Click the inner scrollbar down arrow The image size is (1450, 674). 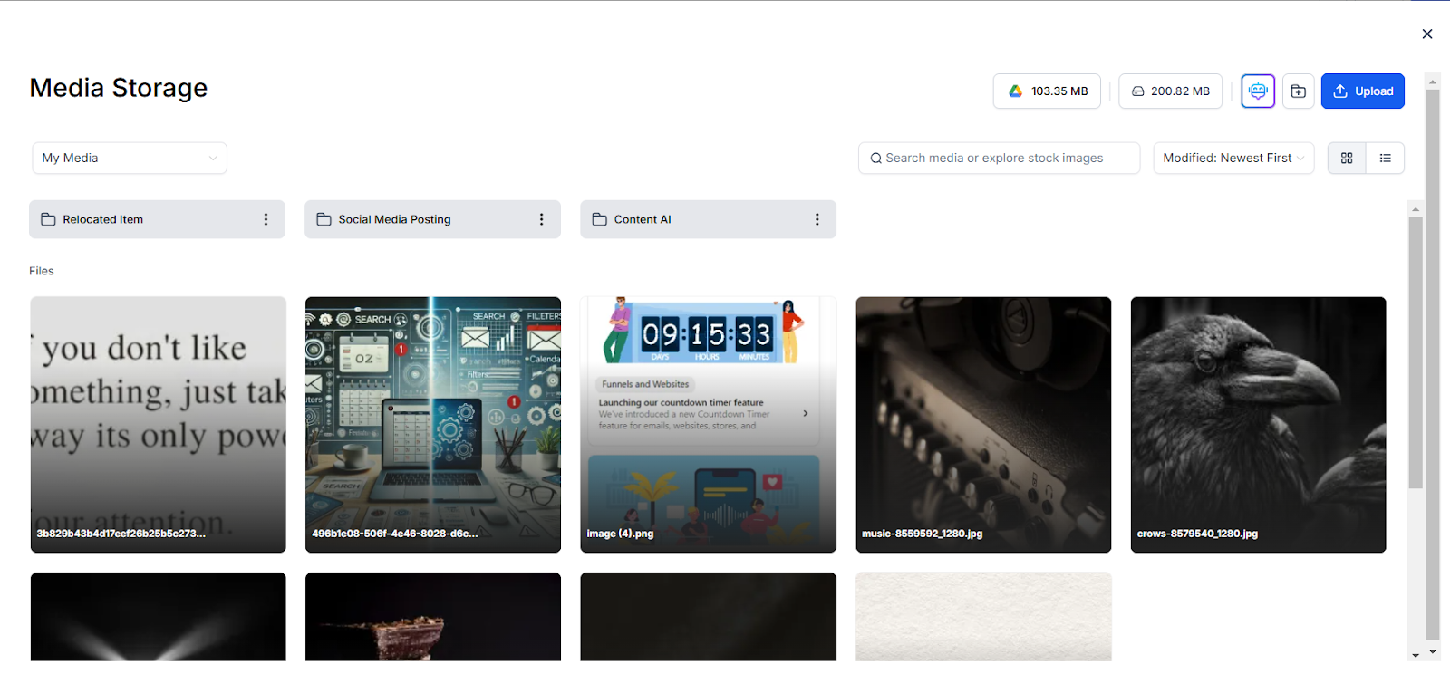click(x=1415, y=654)
